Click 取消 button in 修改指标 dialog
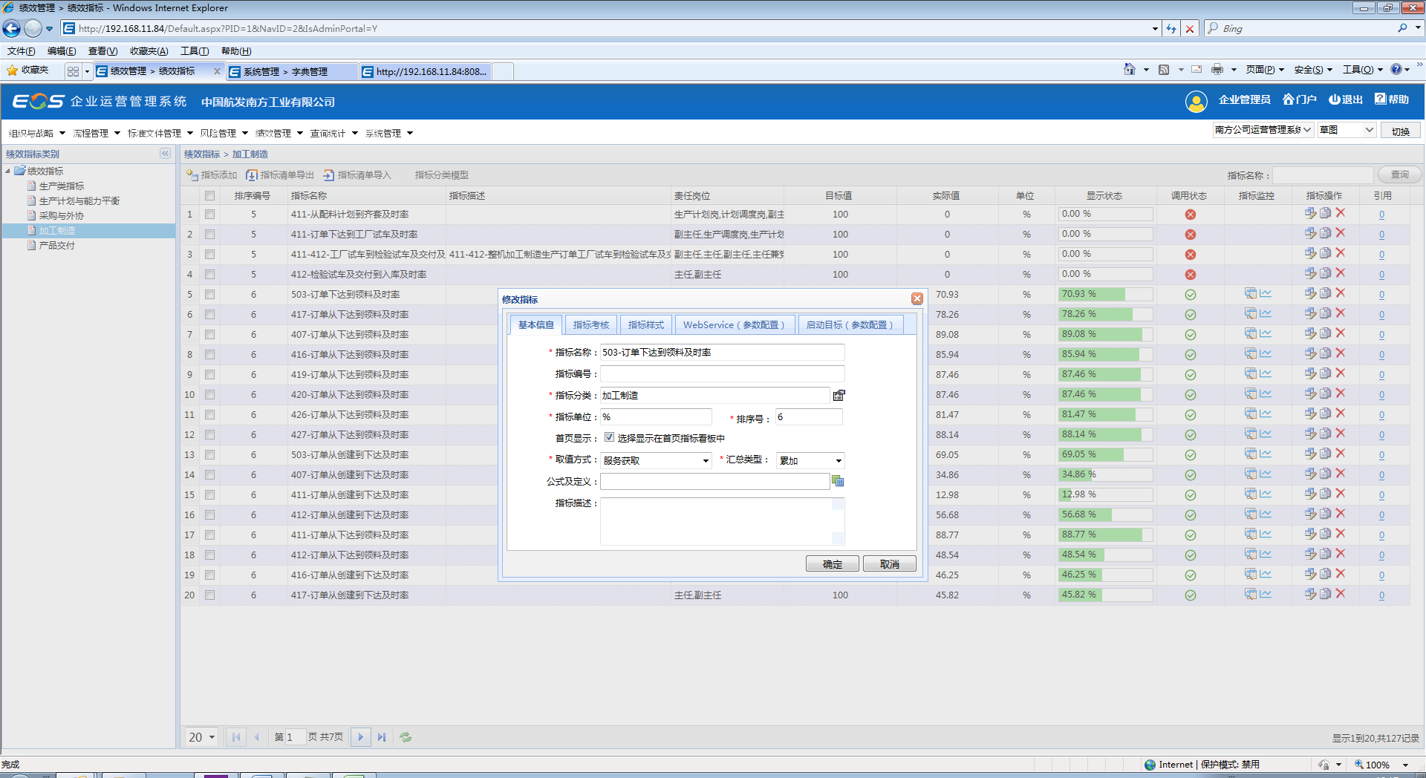This screenshot has width=1426, height=778. pos(890,564)
